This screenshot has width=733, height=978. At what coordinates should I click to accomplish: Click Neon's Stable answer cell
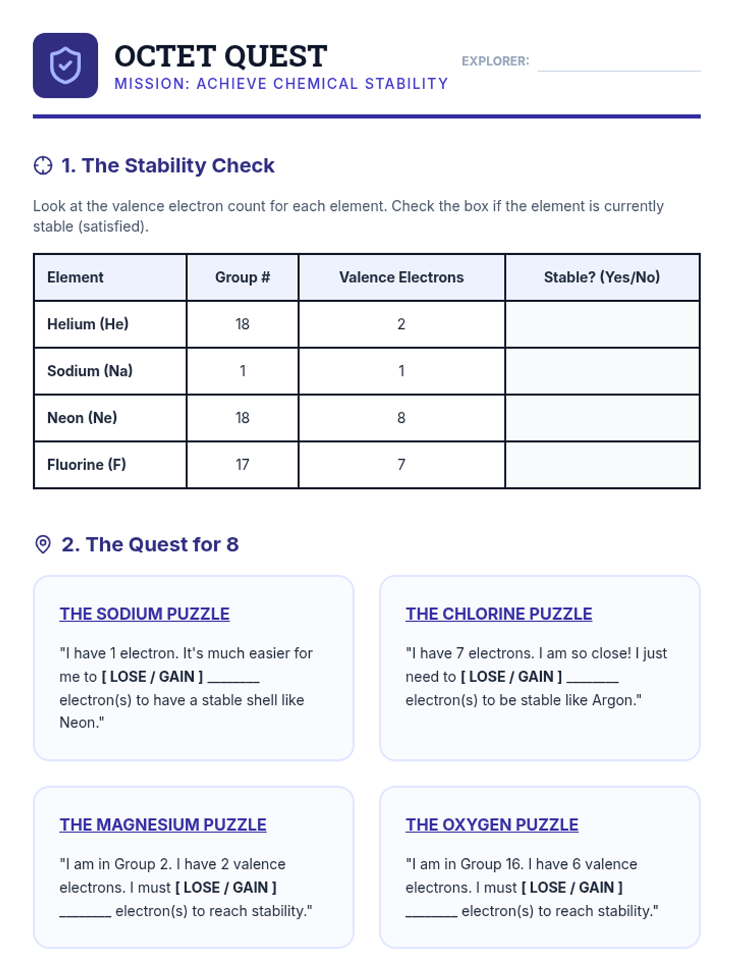[602, 418]
